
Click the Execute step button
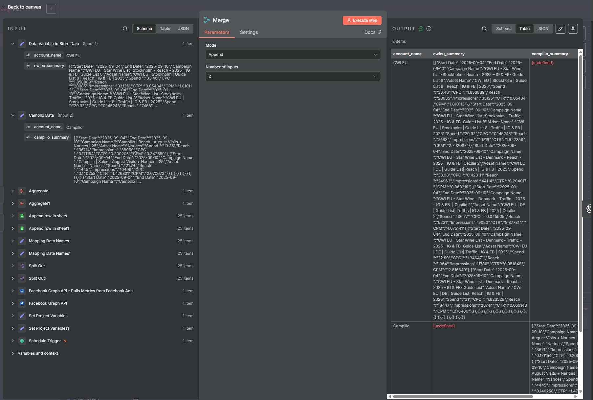click(362, 20)
